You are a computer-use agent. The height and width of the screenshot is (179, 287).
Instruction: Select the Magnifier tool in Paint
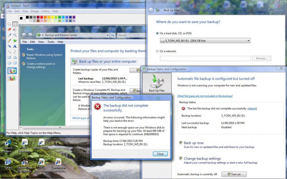(15, 35)
